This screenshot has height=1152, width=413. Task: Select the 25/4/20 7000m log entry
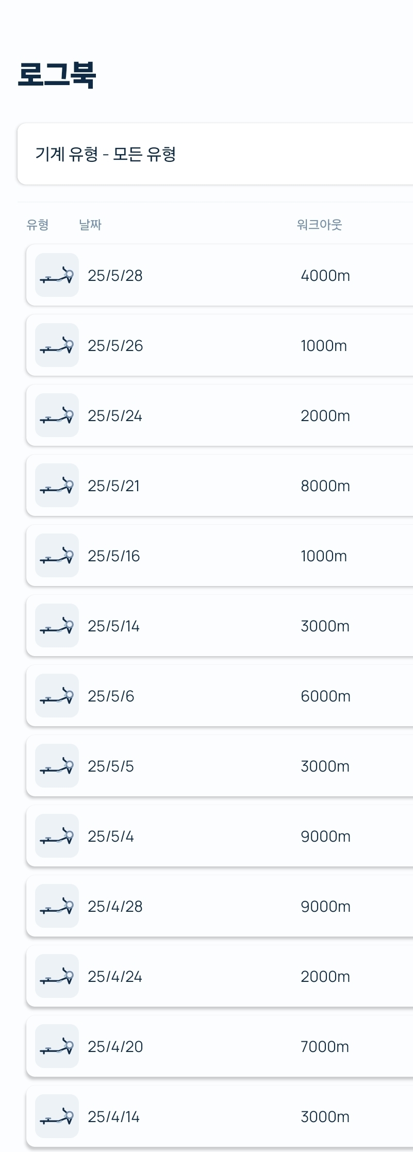point(220,1046)
